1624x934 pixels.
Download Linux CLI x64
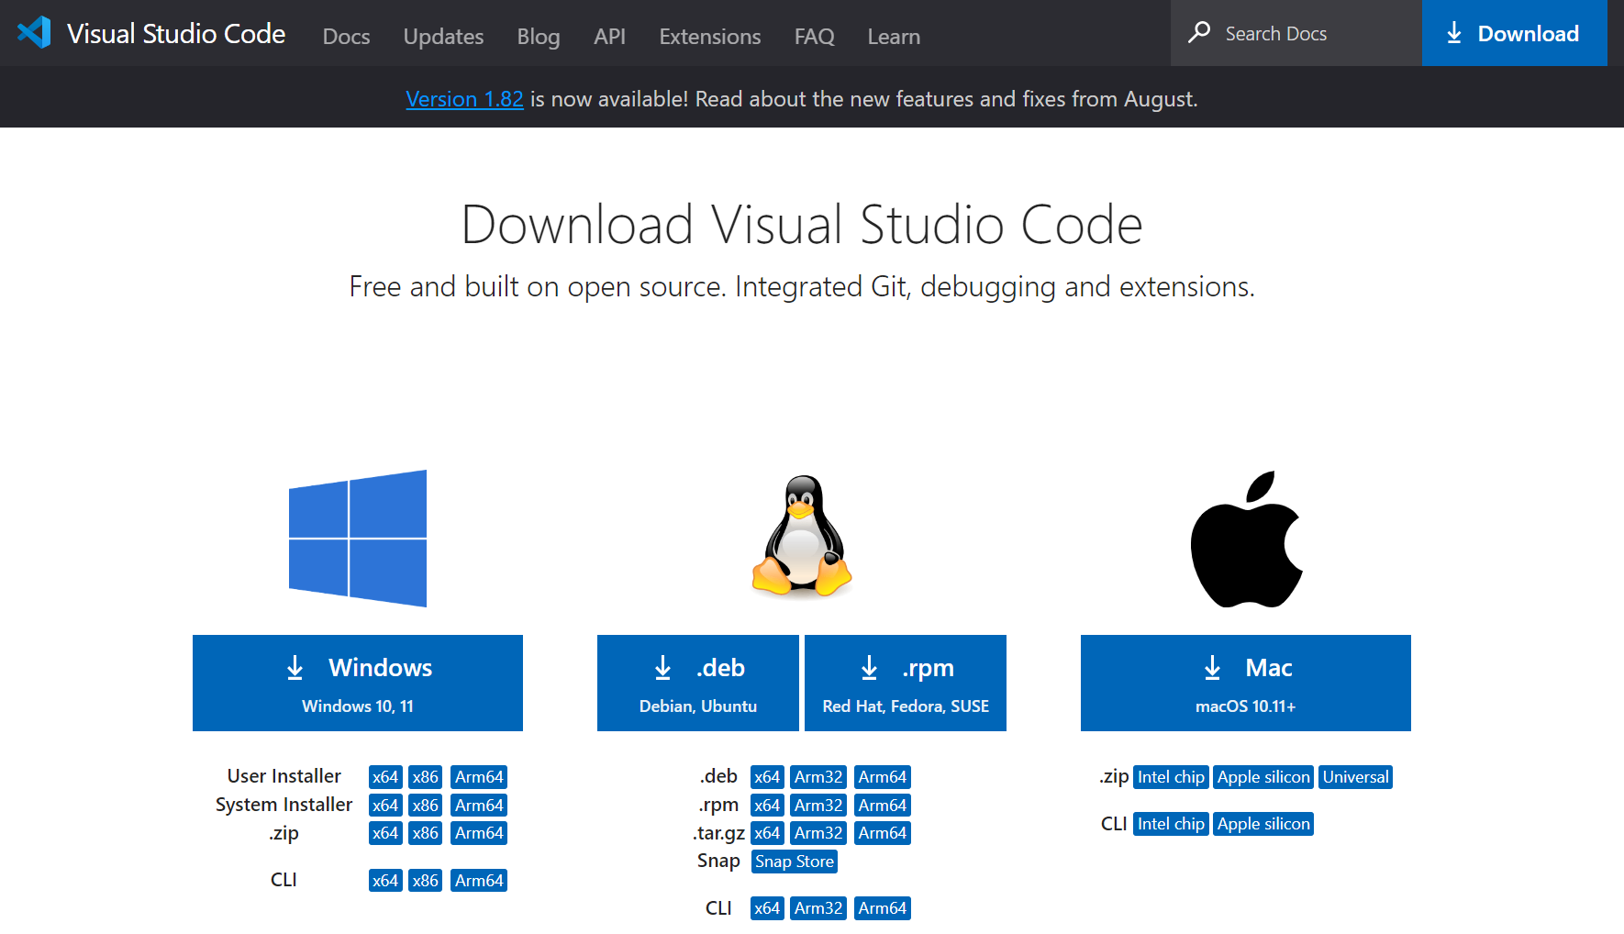(767, 908)
